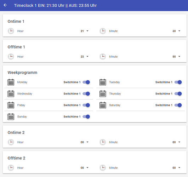Click Hour label under Ontime 1
Screen dimensions: 188x177
21,31
